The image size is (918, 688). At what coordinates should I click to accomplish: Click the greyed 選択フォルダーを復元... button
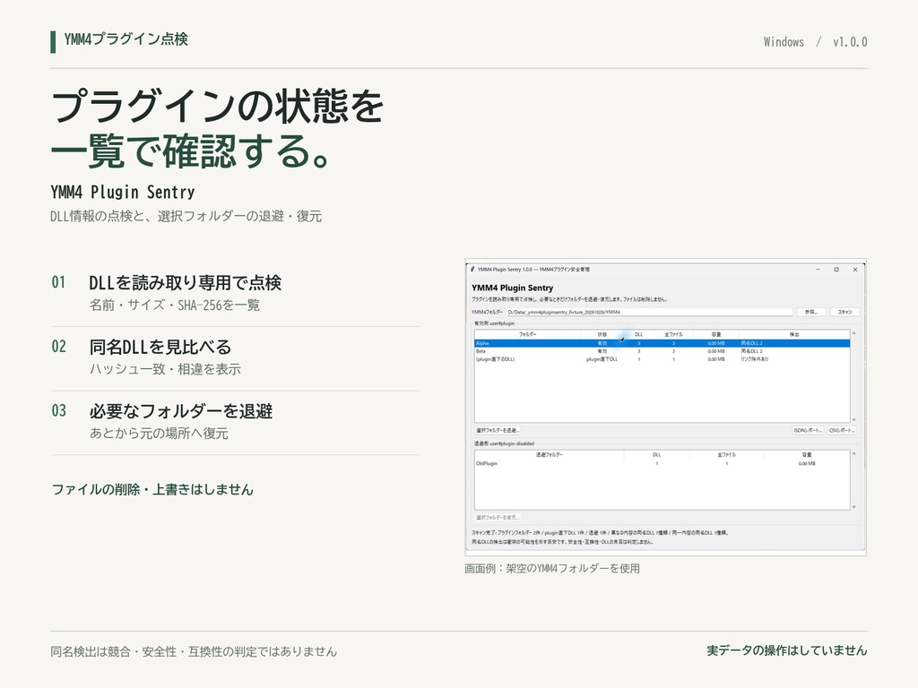[x=497, y=517]
